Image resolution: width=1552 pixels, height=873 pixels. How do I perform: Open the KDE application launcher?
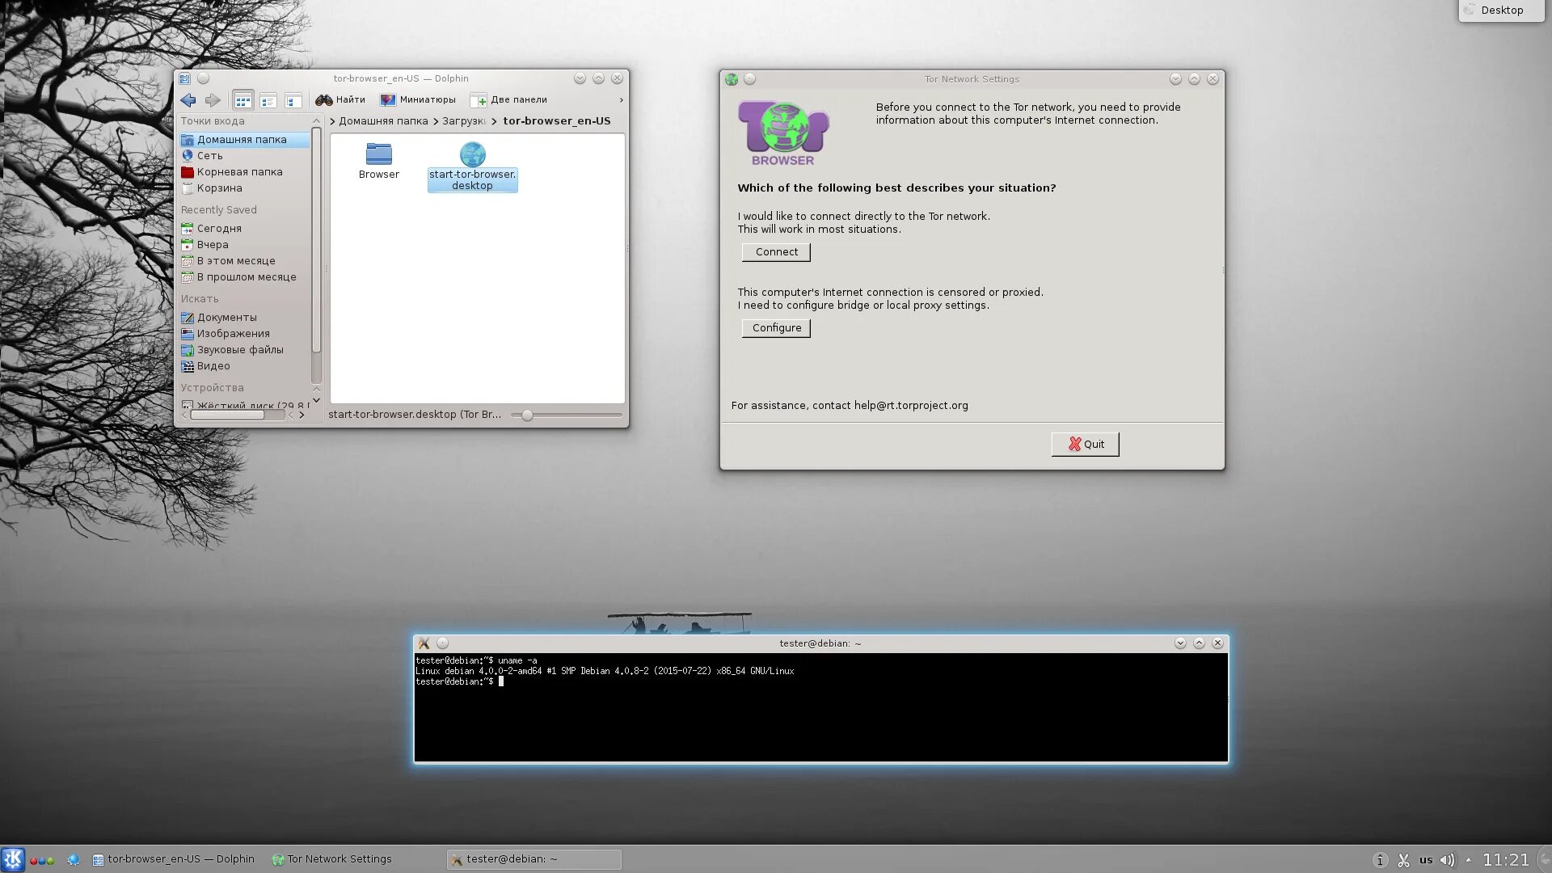click(x=13, y=859)
